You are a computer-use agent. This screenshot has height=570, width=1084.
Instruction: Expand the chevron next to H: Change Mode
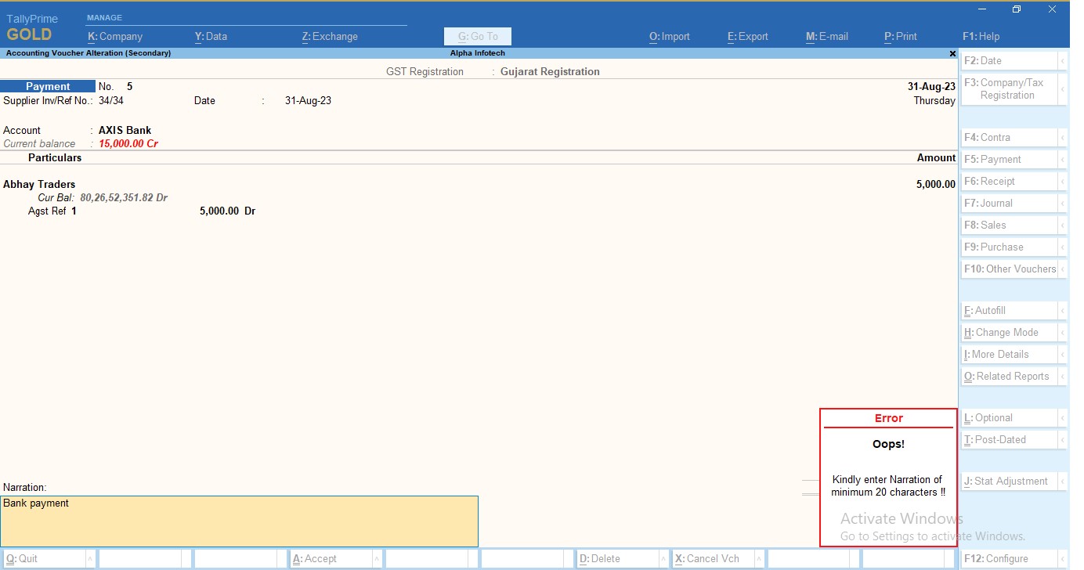1064,332
